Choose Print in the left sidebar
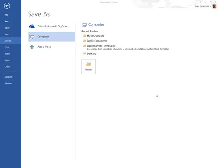218x168 pixels. (7, 47)
